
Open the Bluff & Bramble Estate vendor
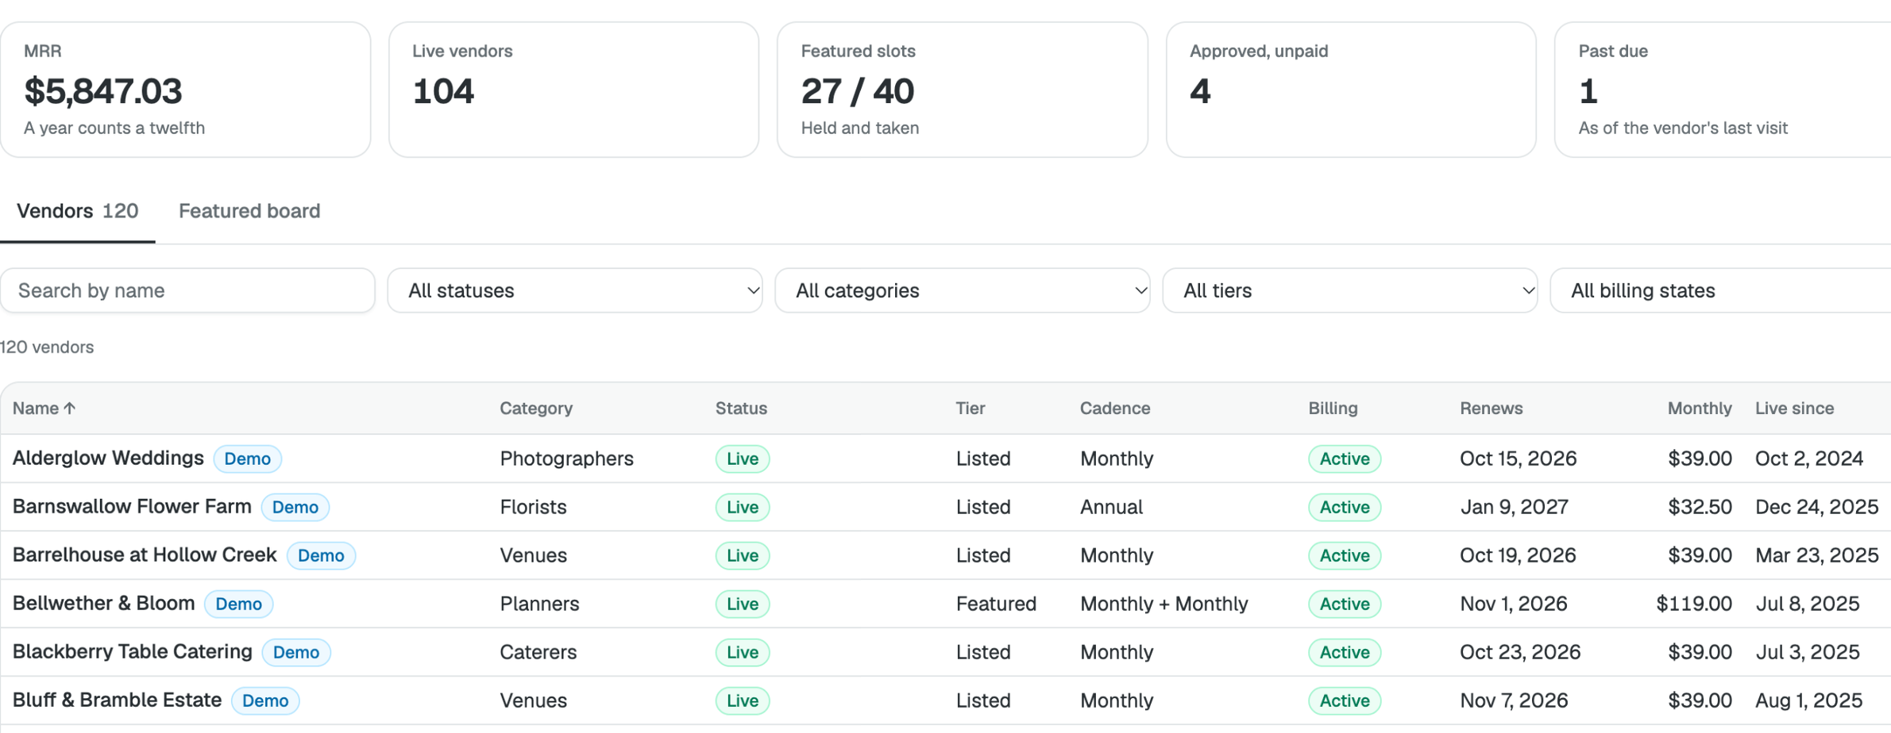[118, 700]
